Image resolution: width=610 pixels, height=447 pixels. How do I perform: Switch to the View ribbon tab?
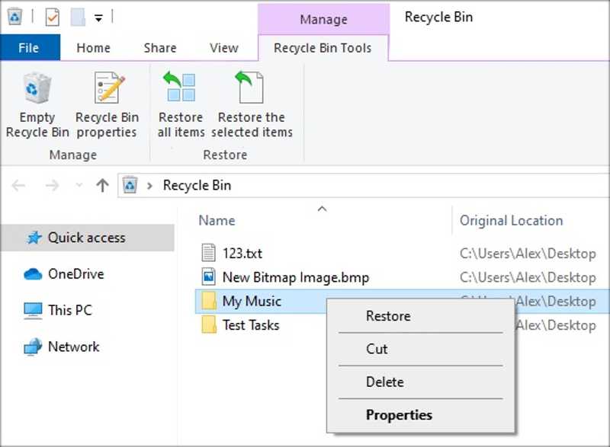point(223,48)
